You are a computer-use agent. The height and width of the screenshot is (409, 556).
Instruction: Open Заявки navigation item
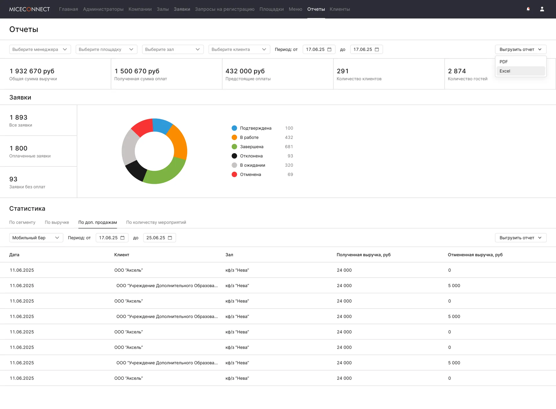click(182, 9)
